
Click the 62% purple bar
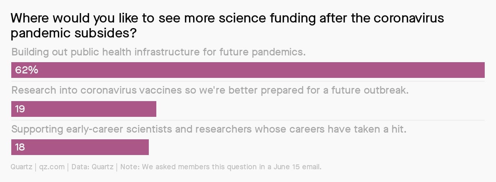[248, 70]
